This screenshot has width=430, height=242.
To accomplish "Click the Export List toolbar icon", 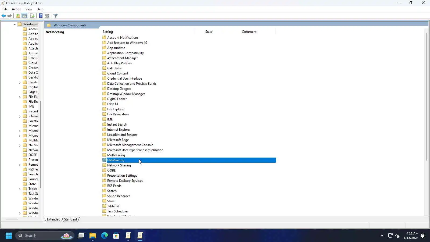I will 33,16.
